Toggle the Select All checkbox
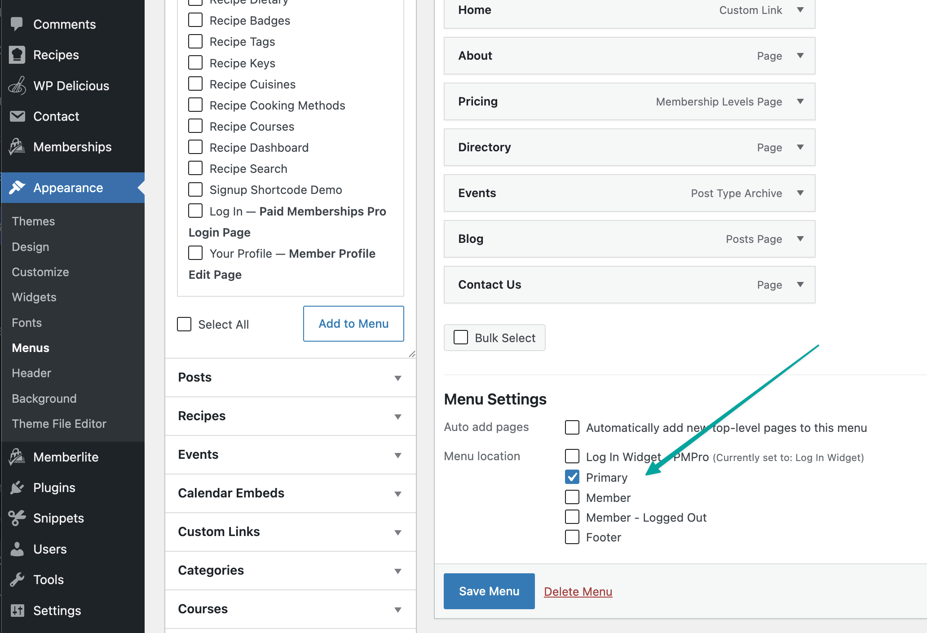The image size is (927, 633). coord(184,324)
